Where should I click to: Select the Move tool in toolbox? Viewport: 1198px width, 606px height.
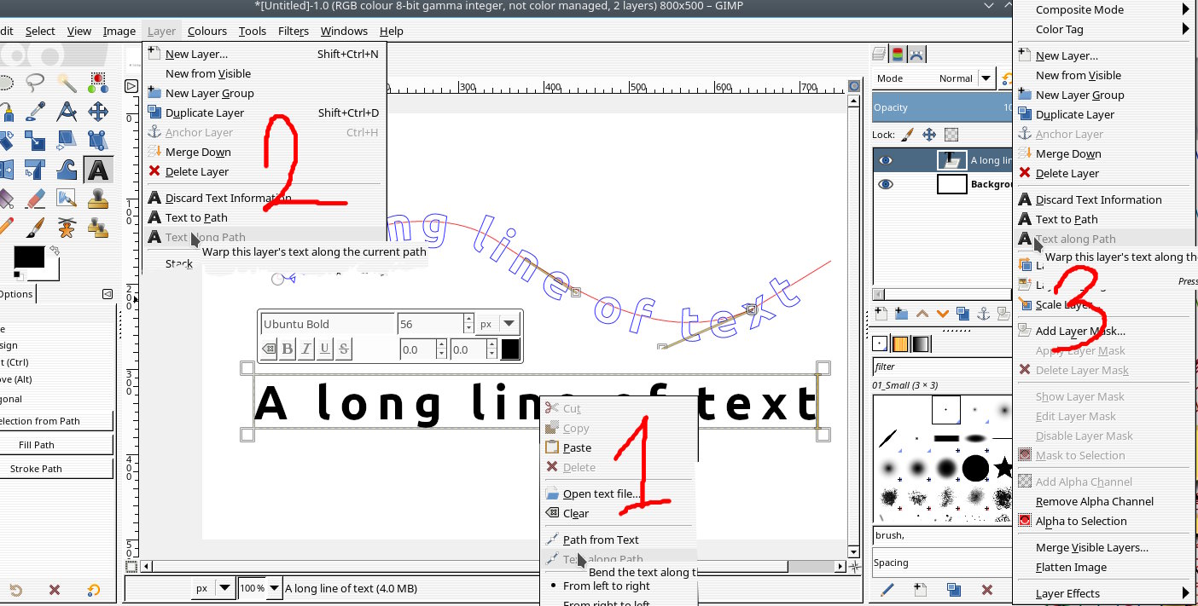98,112
